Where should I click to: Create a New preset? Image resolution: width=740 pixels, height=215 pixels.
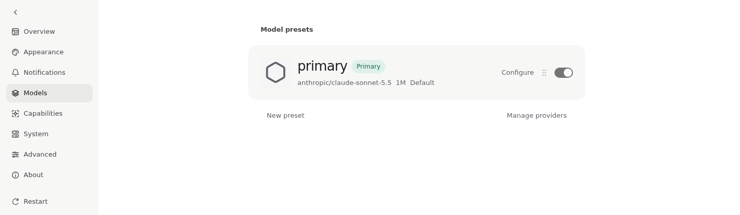[x=286, y=116]
